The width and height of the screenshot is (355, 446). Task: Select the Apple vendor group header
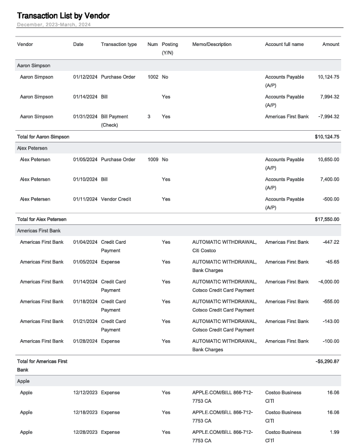coord(178,381)
